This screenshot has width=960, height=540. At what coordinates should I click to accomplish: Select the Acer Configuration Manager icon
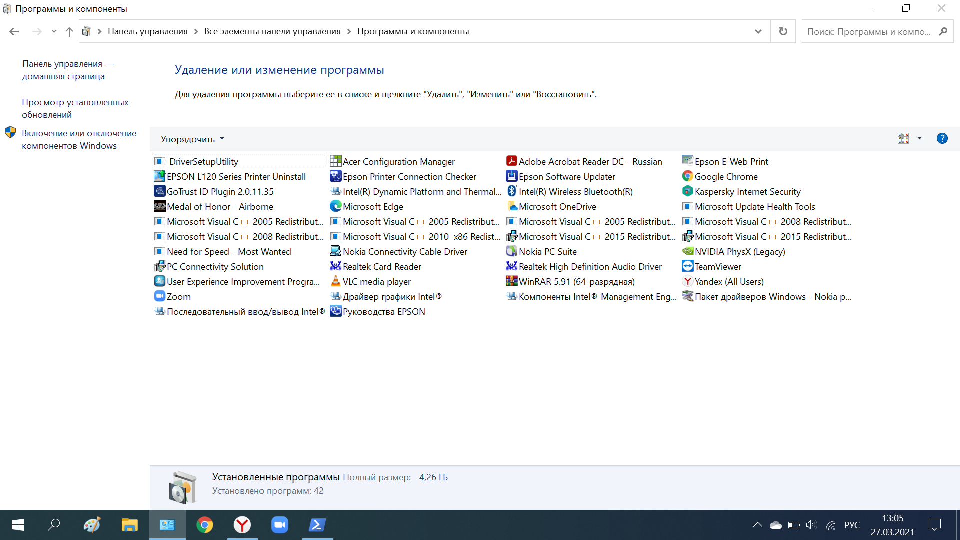click(x=335, y=161)
